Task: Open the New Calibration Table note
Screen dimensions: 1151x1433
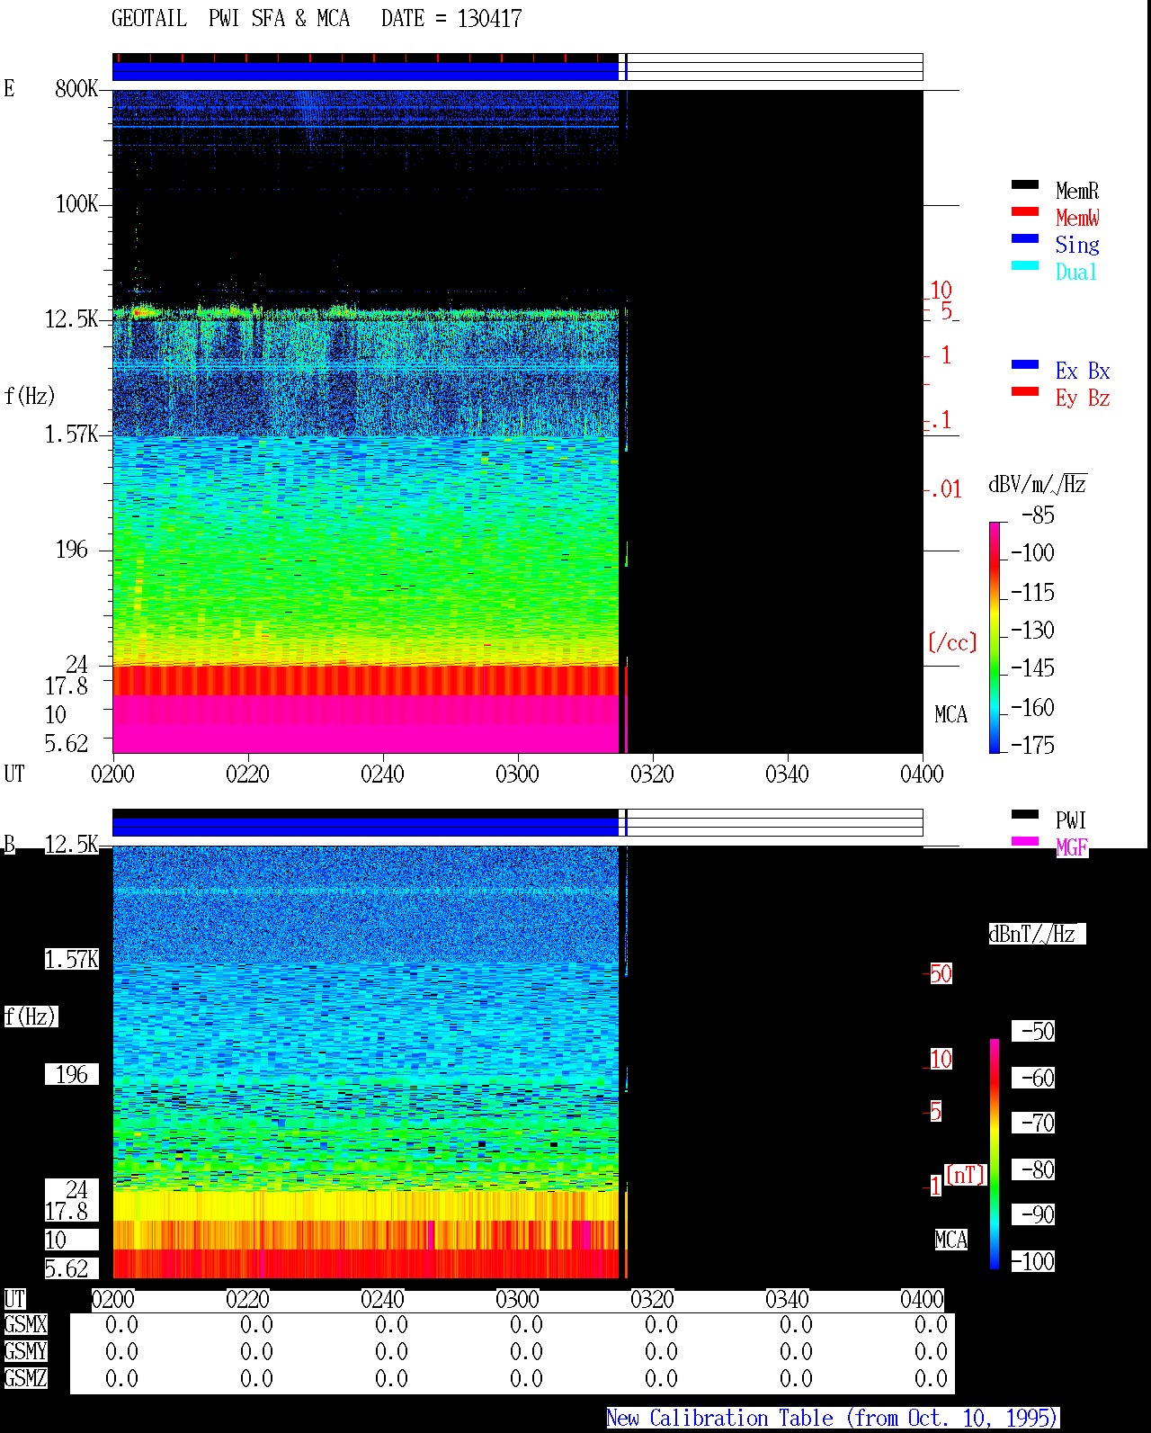Action: point(833,1419)
